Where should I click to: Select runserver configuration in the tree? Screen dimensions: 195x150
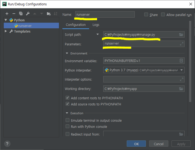[x=31, y=26]
